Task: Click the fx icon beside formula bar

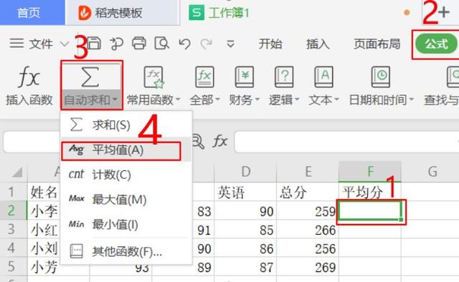Action: [x=220, y=142]
